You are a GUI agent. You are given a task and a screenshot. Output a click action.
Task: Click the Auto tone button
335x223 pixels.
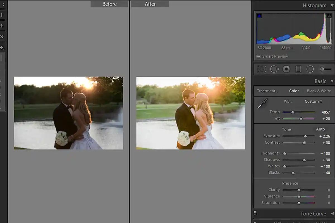(x=320, y=129)
